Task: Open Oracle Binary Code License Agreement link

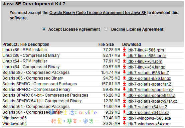Action: 98,13
